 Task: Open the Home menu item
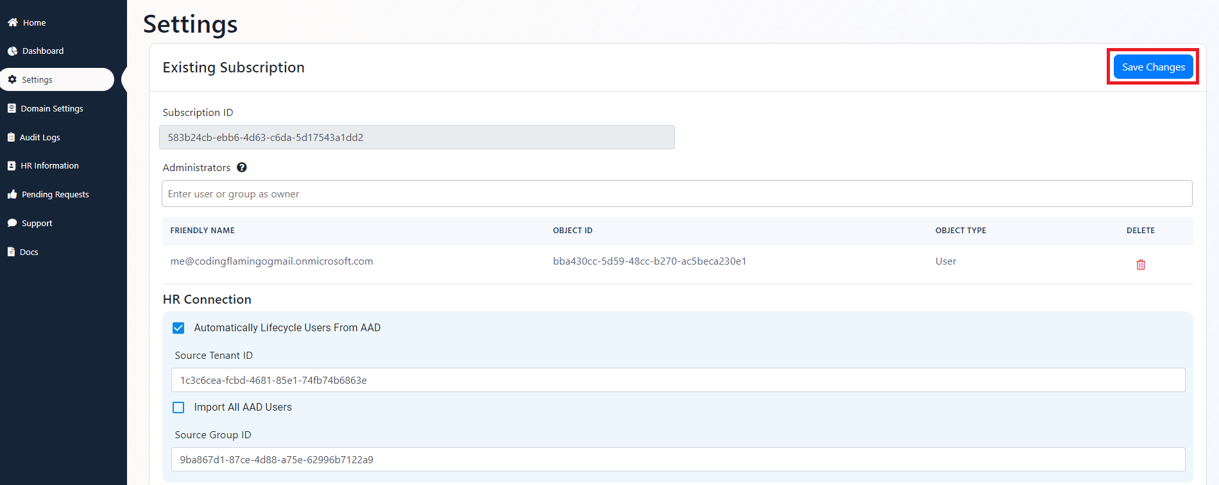tap(34, 22)
